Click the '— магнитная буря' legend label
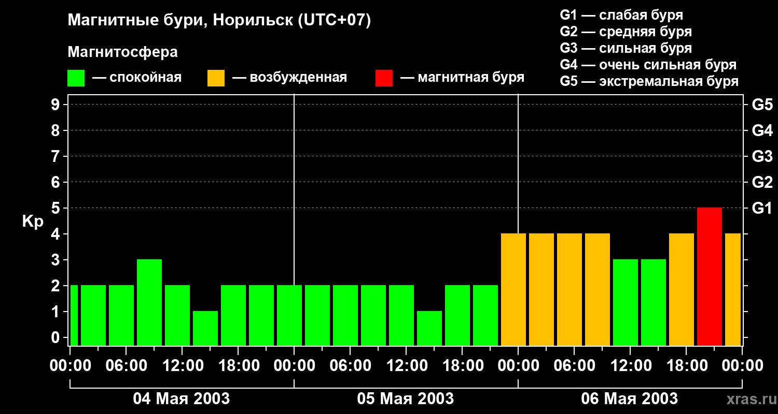This screenshot has width=778, height=414. 462,78
